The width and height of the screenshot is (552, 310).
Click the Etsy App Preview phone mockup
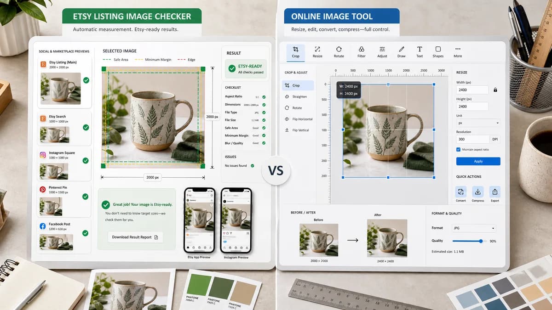click(199, 220)
